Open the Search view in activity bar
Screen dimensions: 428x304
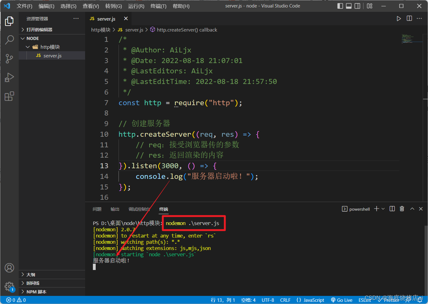(x=9, y=40)
